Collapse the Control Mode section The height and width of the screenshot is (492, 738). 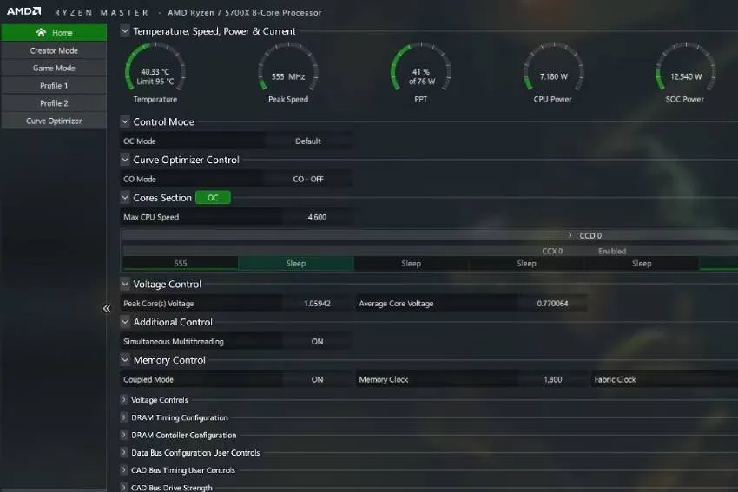click(125, 121)
